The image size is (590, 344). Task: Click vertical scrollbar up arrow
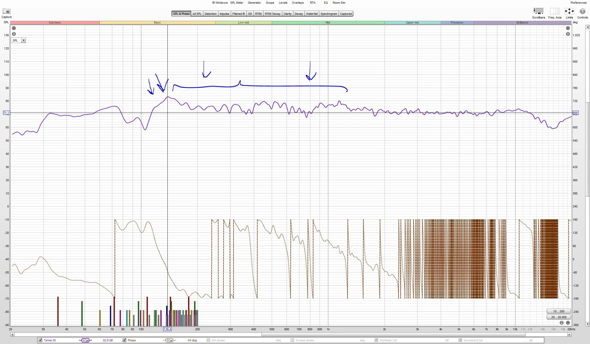(587, 27)
